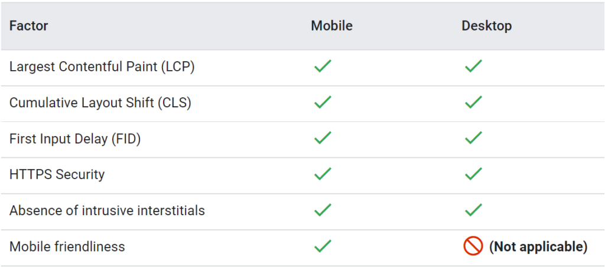
Task: Click the Mobile checkmark for Largest Contentful Paint
Action: (x=323, y=67)
